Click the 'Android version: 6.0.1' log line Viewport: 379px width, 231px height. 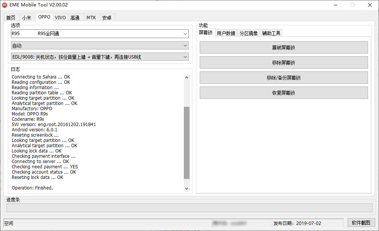point(34,130)
